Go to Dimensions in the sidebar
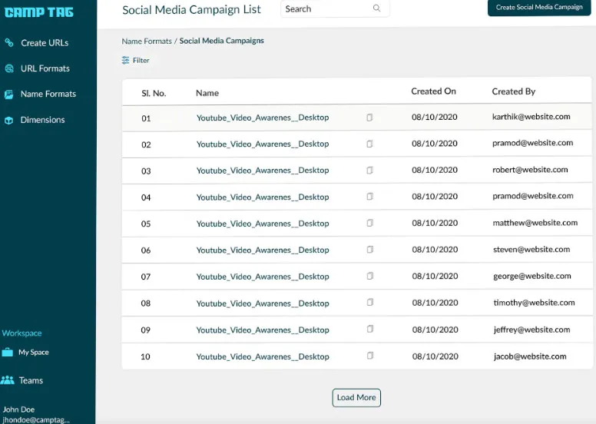The image size is (596, 424). pos(42,120)
